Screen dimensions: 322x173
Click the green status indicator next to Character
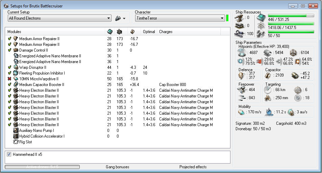pyautogui.click(x=227, y=18)
